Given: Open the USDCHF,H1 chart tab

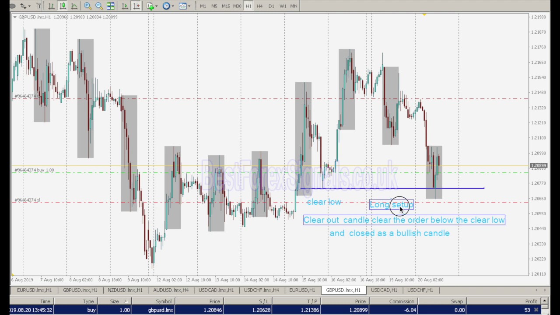Looking at the screenshot, I should 420,290.
